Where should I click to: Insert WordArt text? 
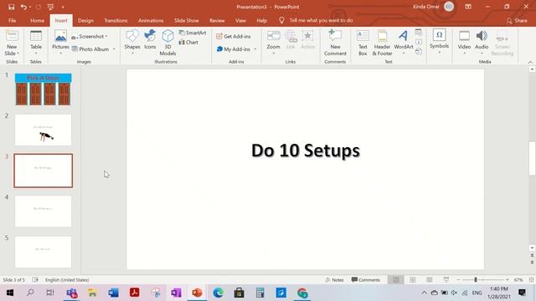coord(404,43)
